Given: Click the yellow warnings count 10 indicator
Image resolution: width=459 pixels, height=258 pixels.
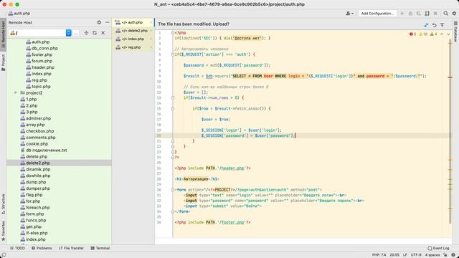Looking at the screenshot, I should tap(423, 34).
